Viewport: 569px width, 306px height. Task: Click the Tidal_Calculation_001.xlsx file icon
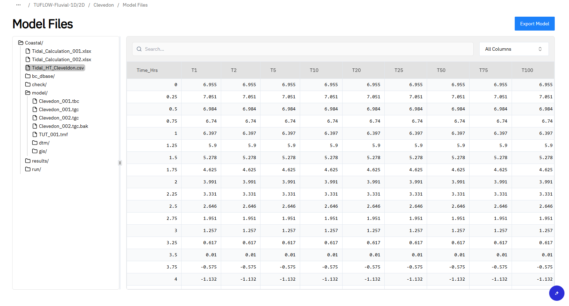point(28,51)
